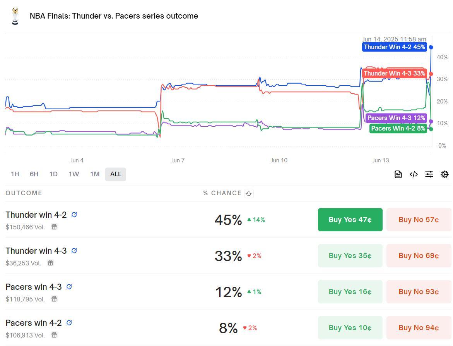Screen dimensions: 453x346
Task: Open chart settings gear icon
Action: 444,174
